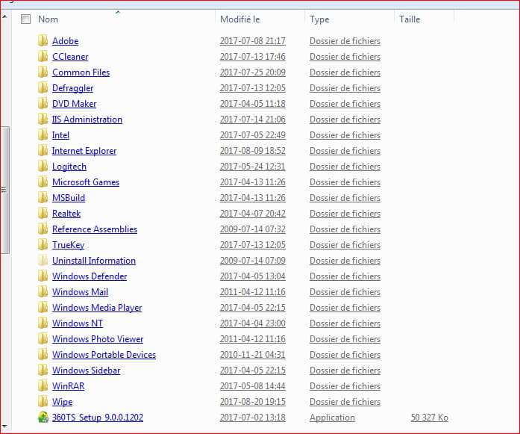The height and width of the screenshot is (434, 520).
Task: Click the 360TS Setup application icon
Action: point(43,417)
